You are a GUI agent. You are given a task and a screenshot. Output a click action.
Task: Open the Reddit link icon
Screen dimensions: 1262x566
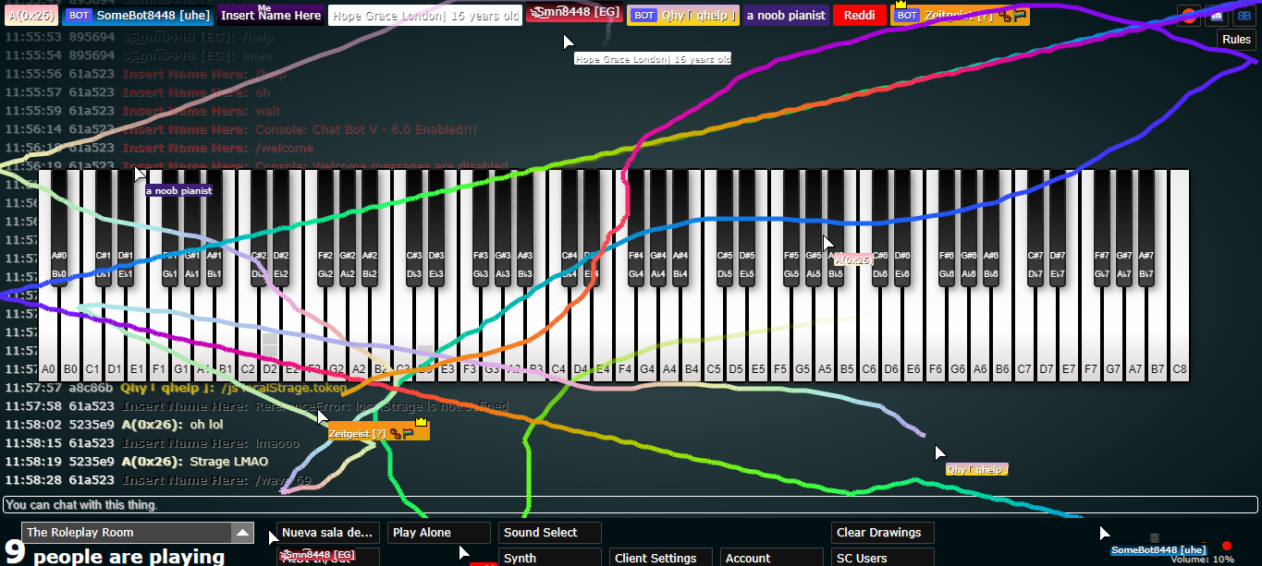point(1188,15)
